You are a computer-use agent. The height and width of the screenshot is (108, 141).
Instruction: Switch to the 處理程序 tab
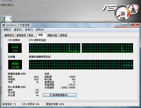click(21, 35)
